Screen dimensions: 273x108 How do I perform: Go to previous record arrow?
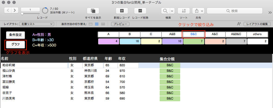tap(8, 11)
